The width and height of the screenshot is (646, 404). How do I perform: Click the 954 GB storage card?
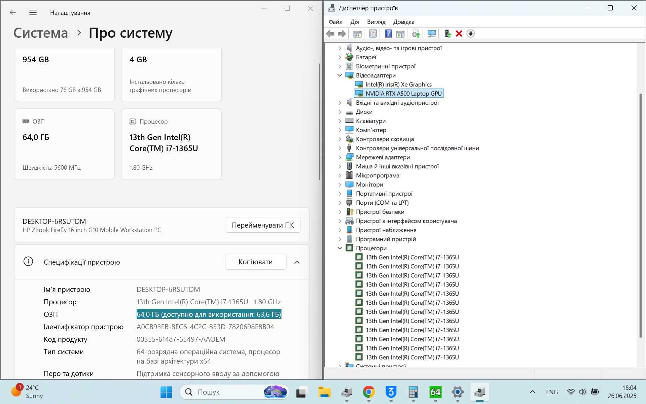point(64,75)
